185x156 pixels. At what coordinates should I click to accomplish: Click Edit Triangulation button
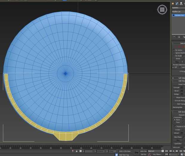[x=179, y=104]
